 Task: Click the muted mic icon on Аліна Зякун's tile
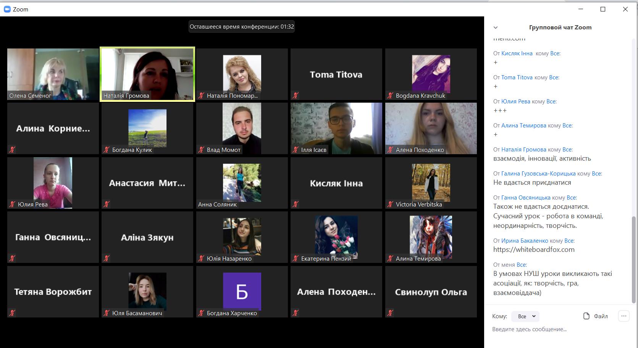(106, 259)
